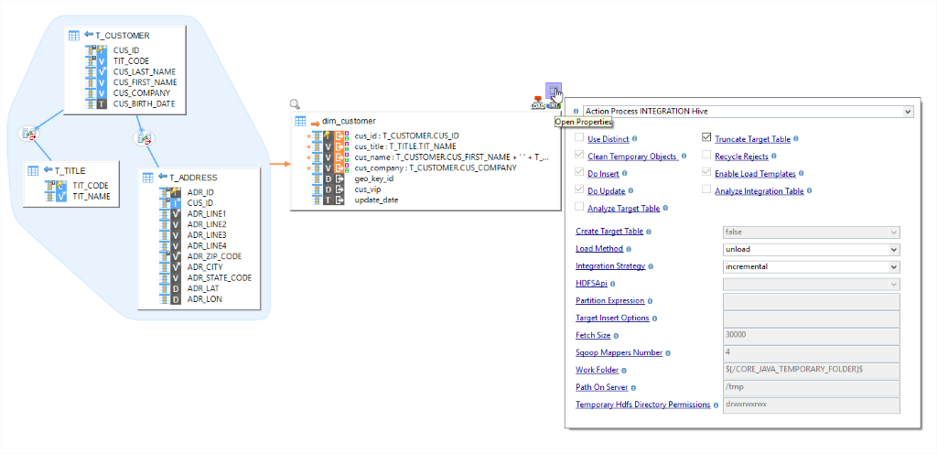Click the info icon beside Fetch Size
The width and height of the screenshot is (937, 454).
[x=616, y=336]
